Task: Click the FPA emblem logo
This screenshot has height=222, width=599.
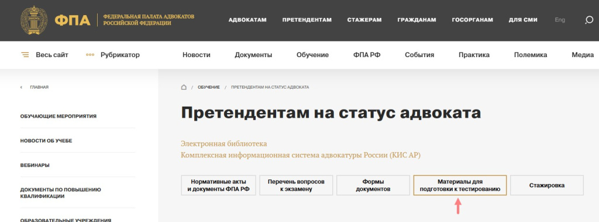Action: (x=34, y=20)
